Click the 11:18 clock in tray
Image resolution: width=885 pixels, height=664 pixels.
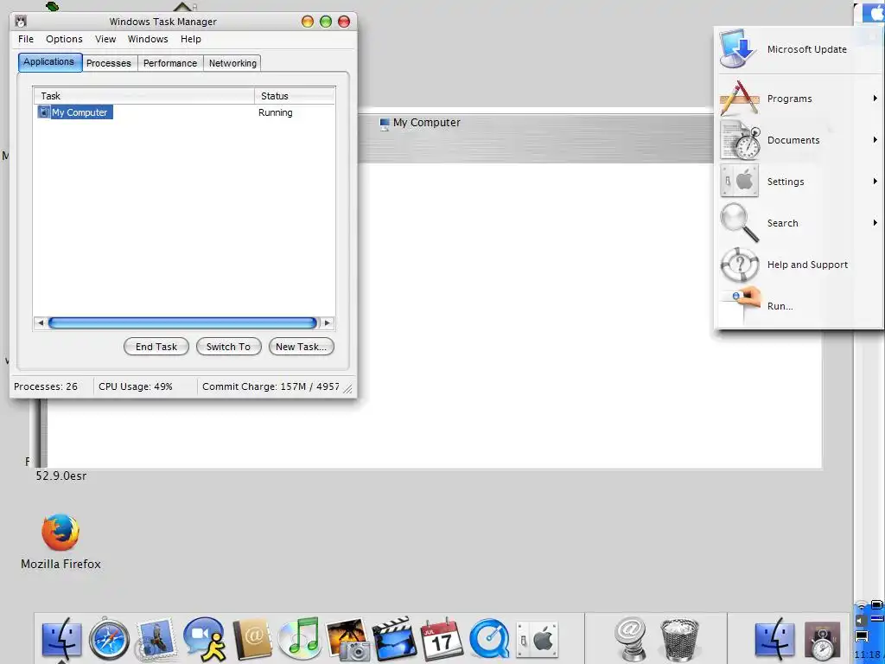coord(868,655)
